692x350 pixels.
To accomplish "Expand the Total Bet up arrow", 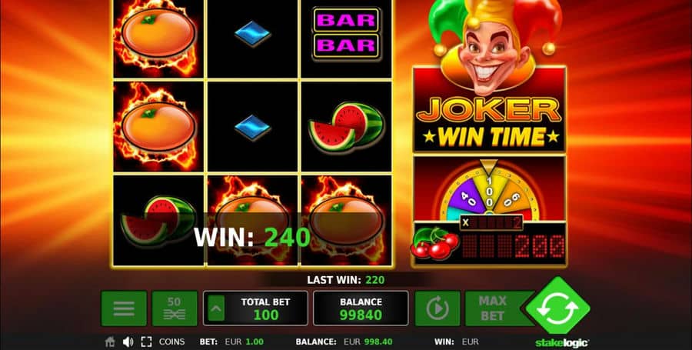I will (216, 308).
